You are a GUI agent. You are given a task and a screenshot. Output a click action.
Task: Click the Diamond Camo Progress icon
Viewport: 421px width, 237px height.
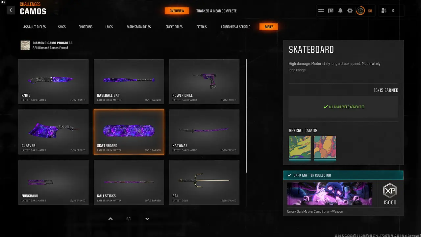pos(25,45)
